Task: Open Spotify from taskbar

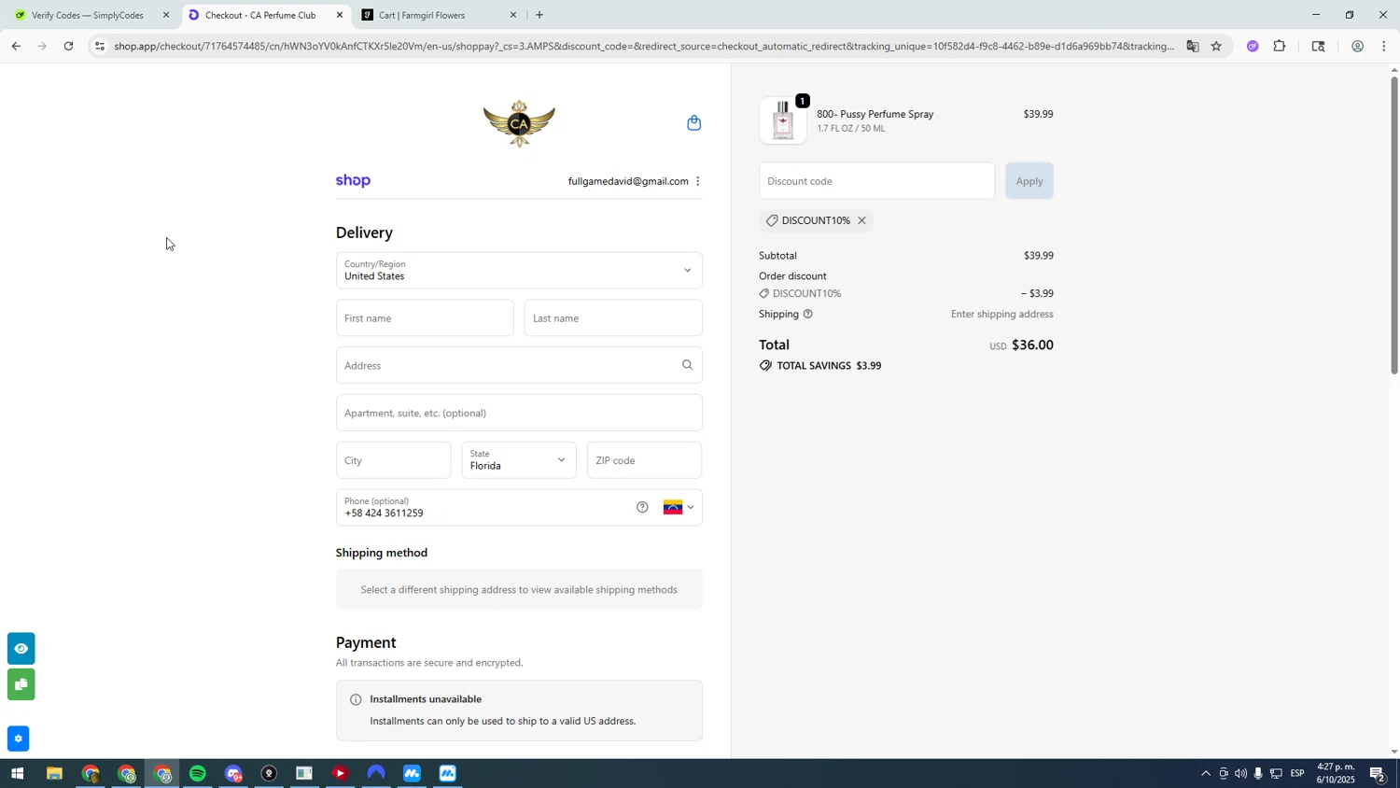Action: click(197, 774)
